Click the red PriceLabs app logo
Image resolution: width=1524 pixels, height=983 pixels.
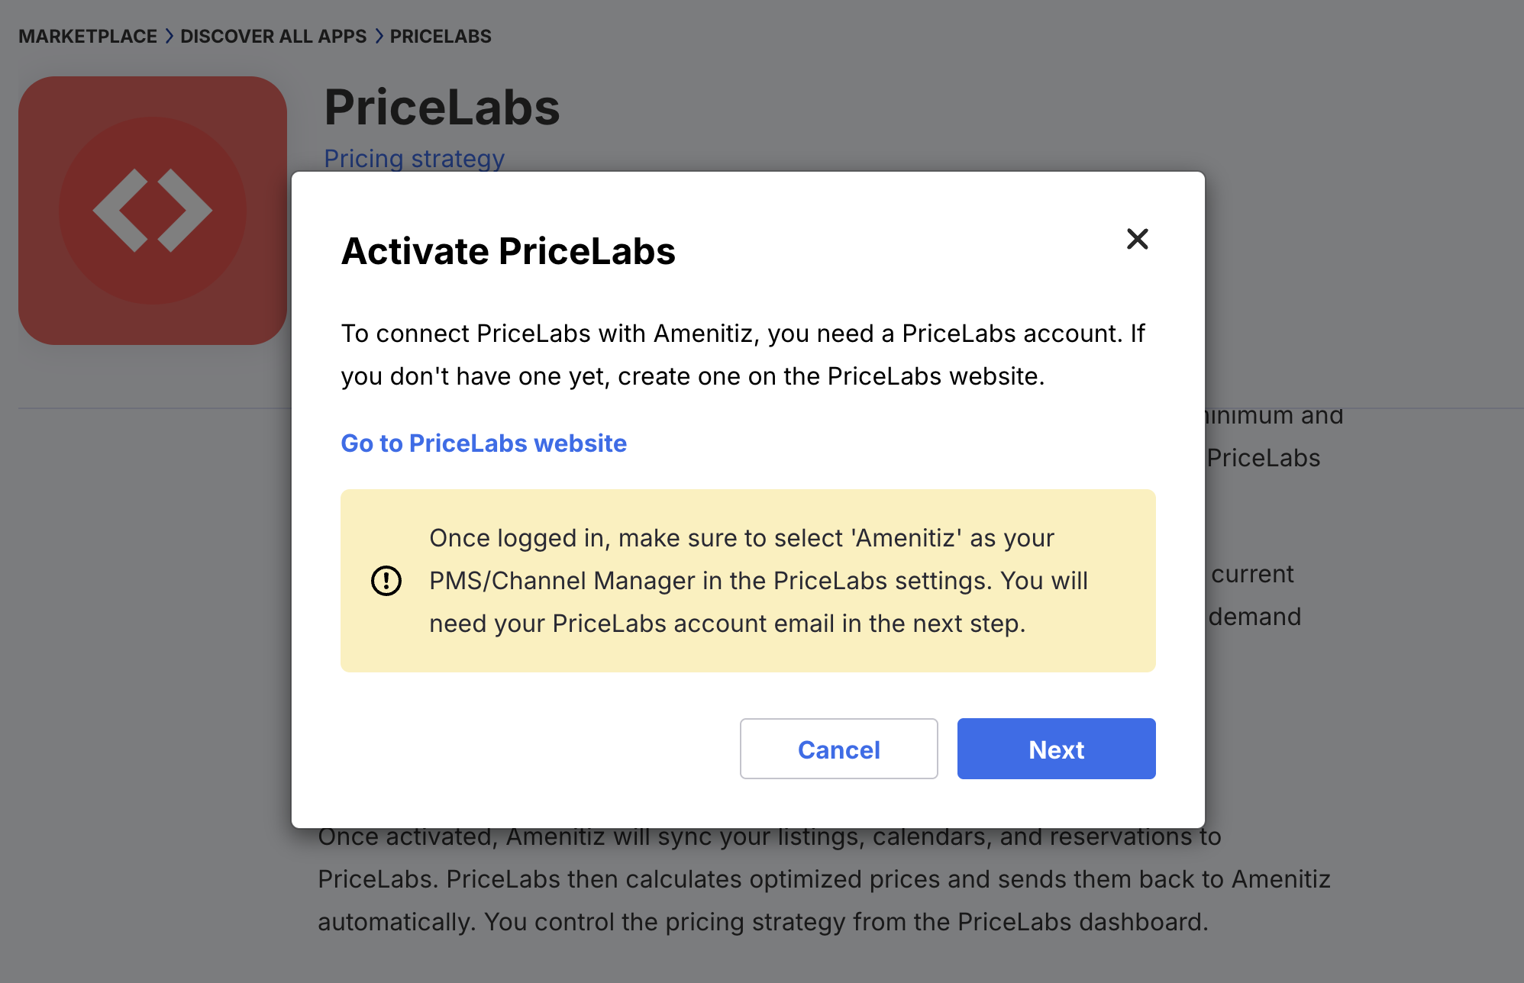pos(153,211)
